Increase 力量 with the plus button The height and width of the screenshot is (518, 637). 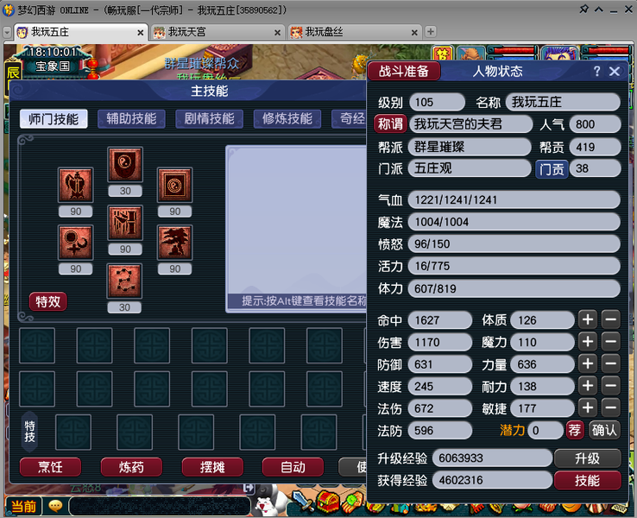click(588, 363)
